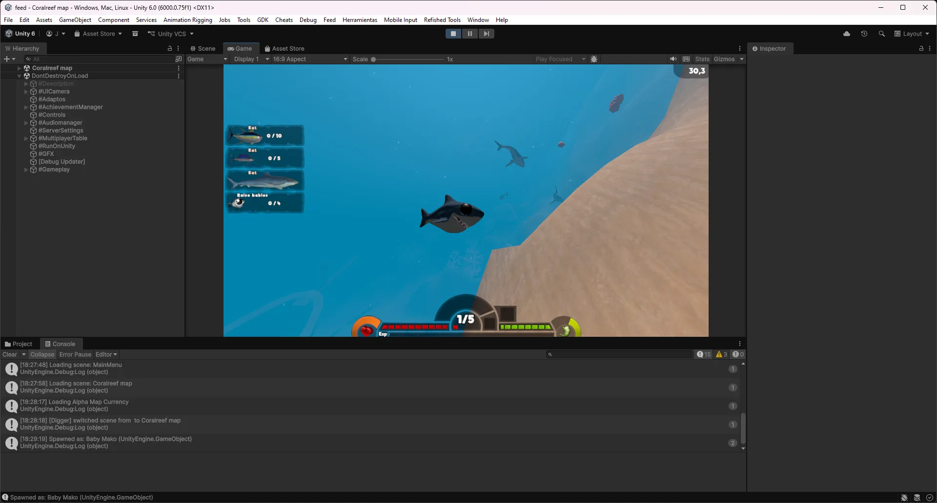Open the Unity Search magnifier icon
Image resolution: width=937 pixels, height=503 pixels.
click(882, 34)
